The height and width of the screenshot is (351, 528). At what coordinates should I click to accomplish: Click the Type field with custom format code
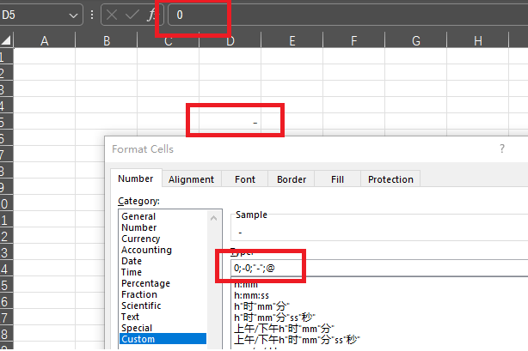(x=379, y=268)
